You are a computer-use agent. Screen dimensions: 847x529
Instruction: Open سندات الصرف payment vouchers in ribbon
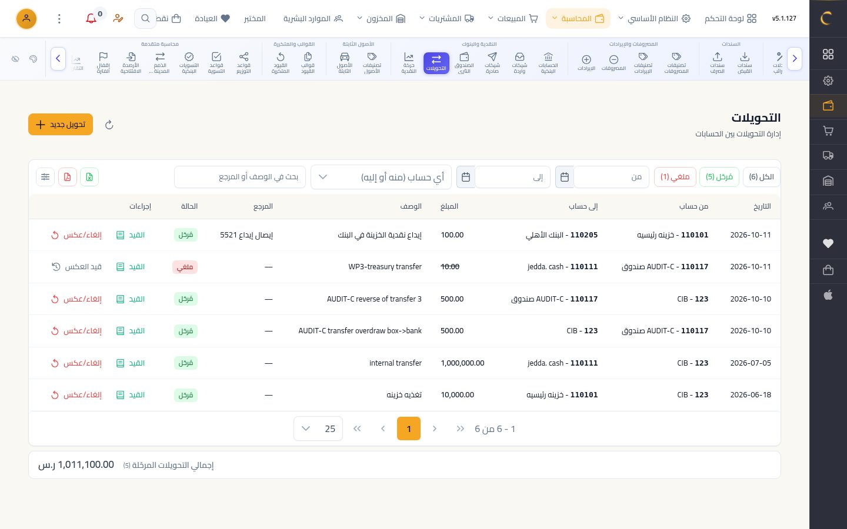[x=718, y=62]
